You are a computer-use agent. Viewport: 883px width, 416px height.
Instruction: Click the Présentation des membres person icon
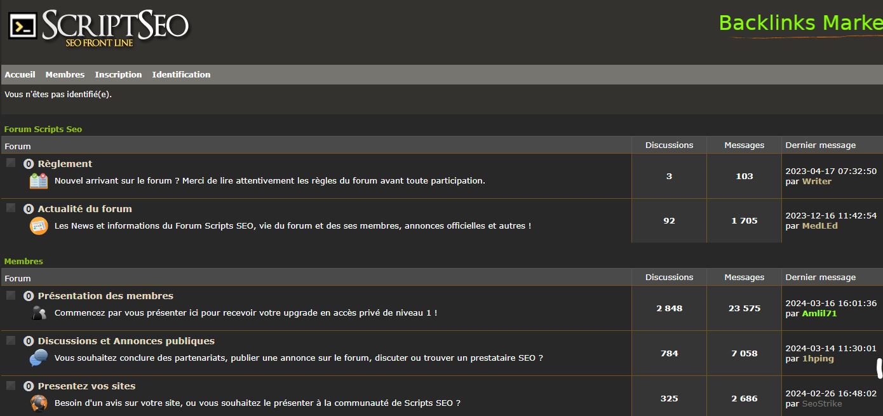click(39, 313)
